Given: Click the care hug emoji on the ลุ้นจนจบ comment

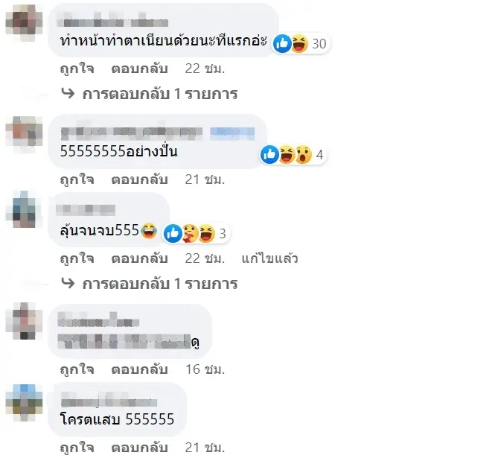Looking at the screenshot, I should click(190, 233).
